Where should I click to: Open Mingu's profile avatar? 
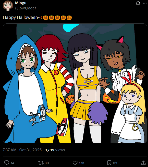pyautogui.click(x=8, y=6)
